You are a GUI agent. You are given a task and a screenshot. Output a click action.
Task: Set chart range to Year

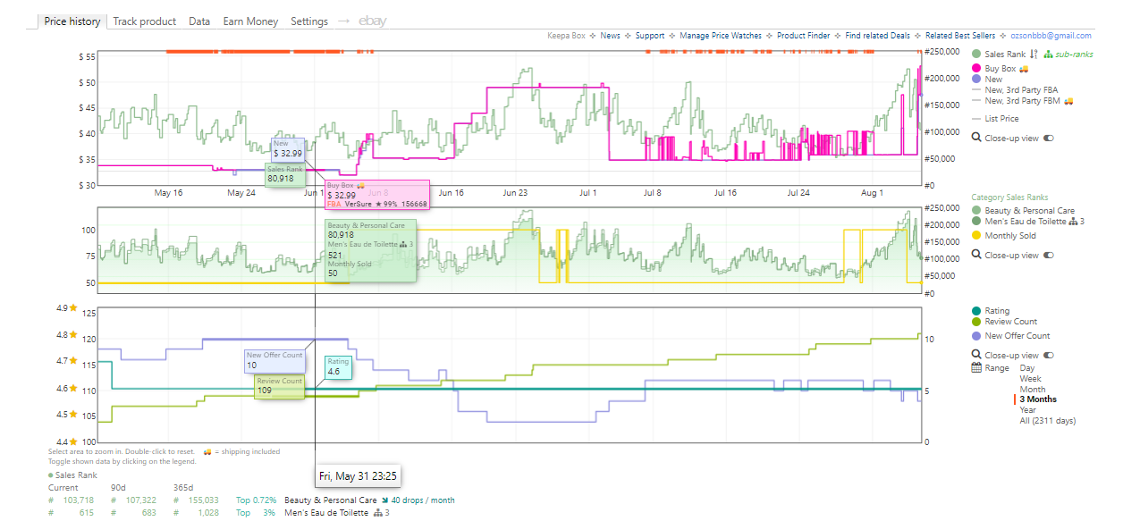point(1028,410)
